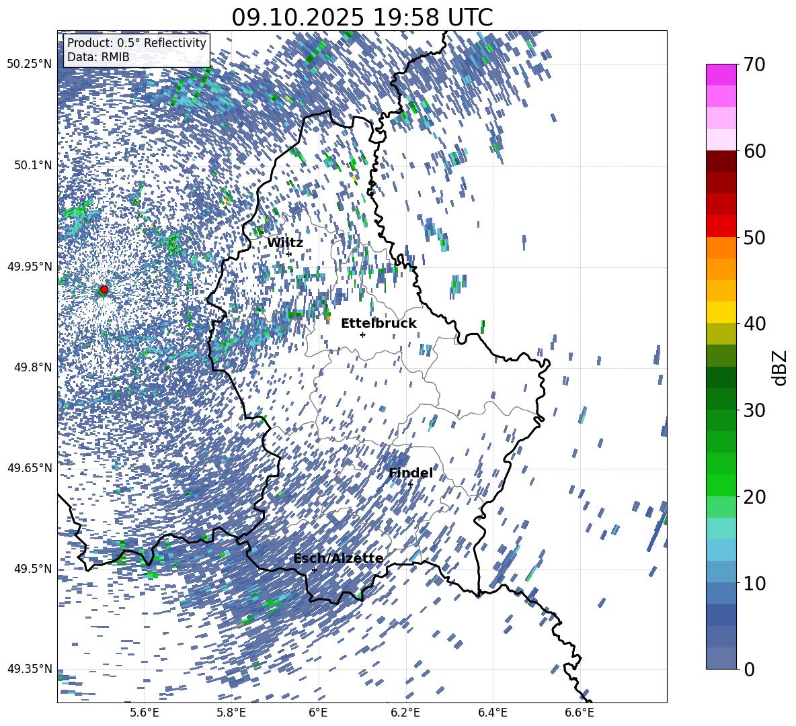Select the Ettelbruck city label

[x=379, y=324]
